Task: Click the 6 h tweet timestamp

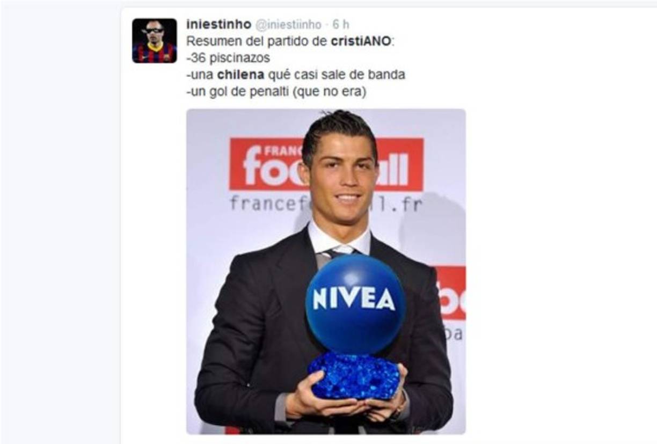Action: pyautogui.click(x=341, y=25)
